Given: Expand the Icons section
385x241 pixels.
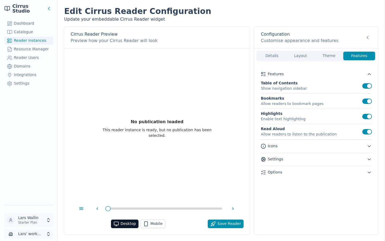Looking at the screenshot, I should click(x=316, y=146).
